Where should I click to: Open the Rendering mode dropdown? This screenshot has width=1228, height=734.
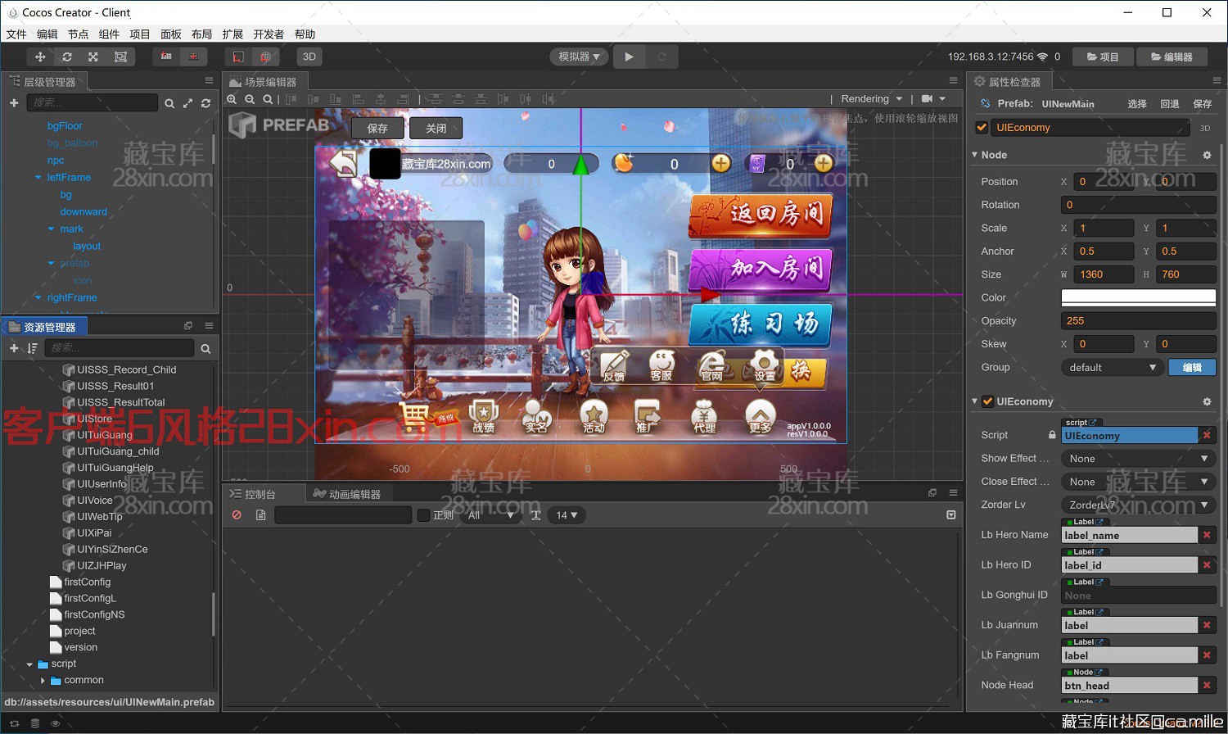click(x=872, y=99)
